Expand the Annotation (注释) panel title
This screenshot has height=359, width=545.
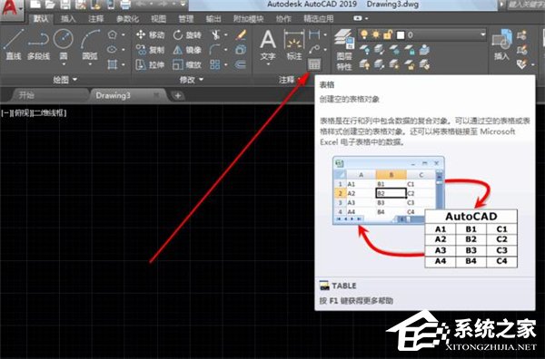tap(289, 80)
